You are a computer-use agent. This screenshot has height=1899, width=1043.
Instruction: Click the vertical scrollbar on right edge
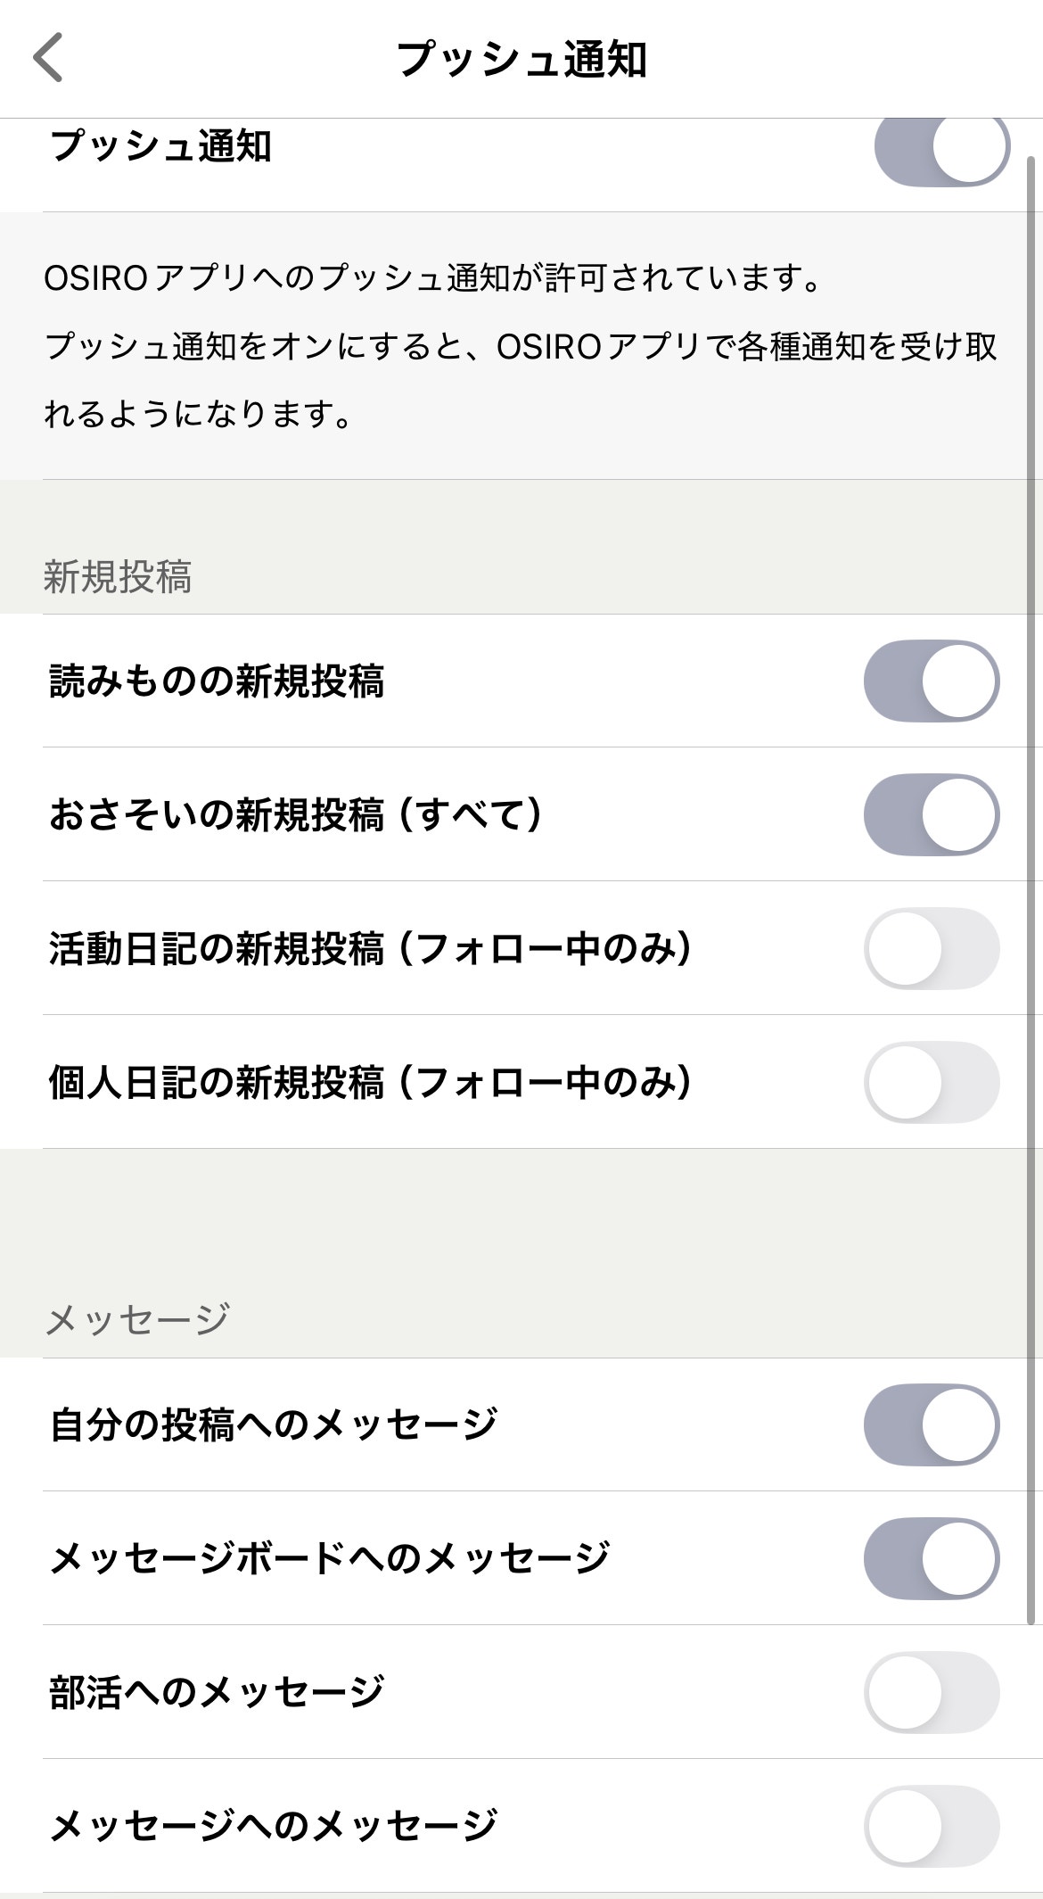[x=1032, y=892]
